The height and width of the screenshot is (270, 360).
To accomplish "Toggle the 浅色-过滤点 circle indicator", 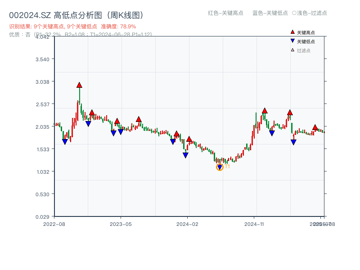I will (294, 13).
